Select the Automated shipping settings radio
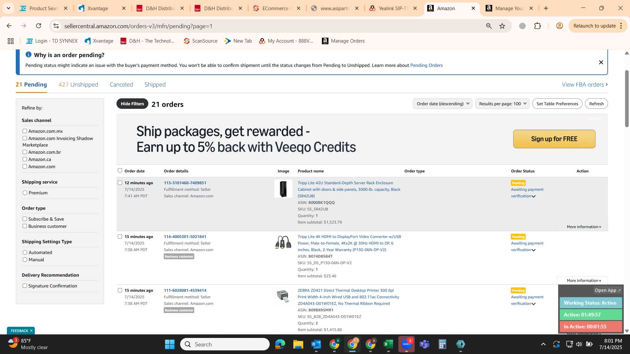 pyautogui.click(x=25, y=252)
